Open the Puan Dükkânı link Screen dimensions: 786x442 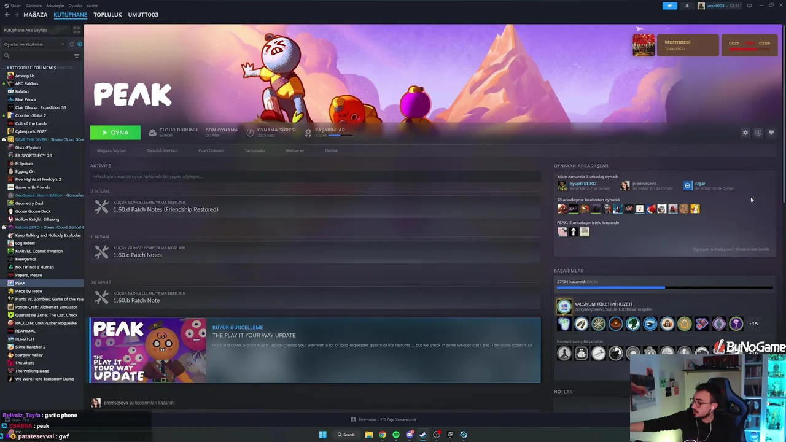[211, 150]
